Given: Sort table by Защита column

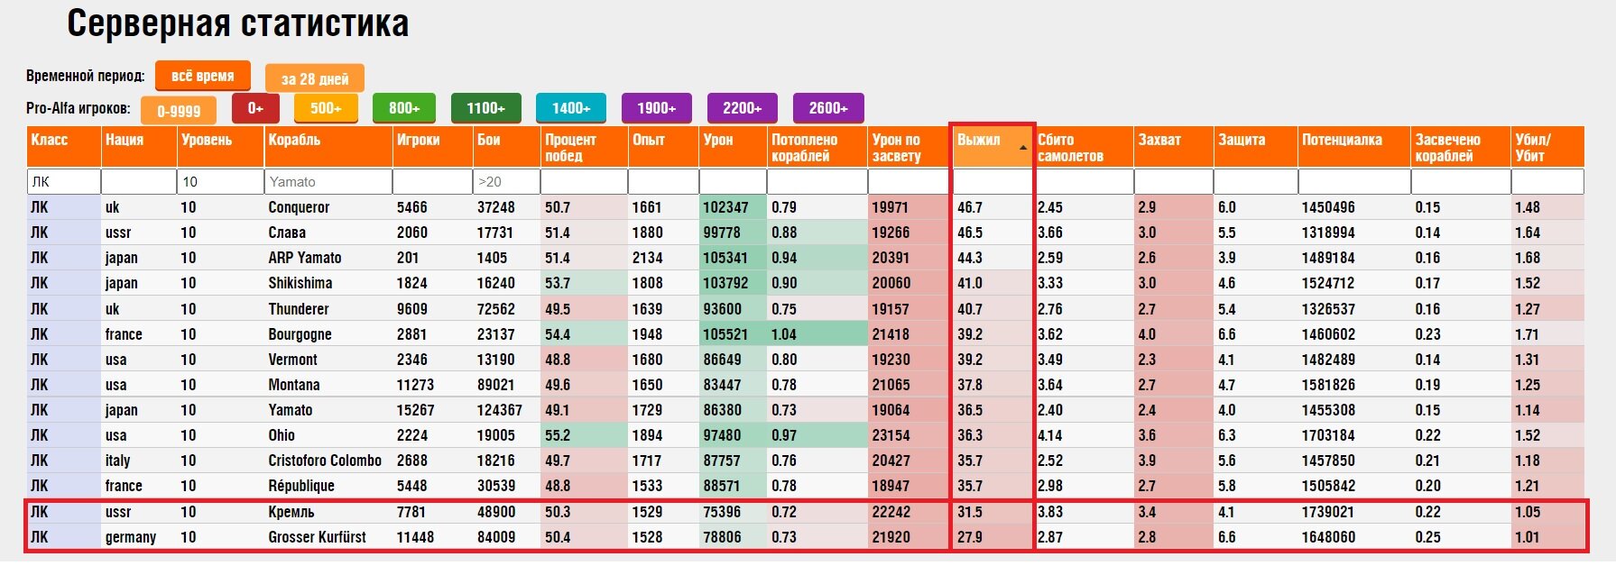Looking at the screenshot, I should coord(1256,147).
